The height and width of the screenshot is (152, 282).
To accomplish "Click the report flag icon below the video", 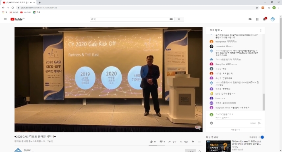I will click(193, 142).
